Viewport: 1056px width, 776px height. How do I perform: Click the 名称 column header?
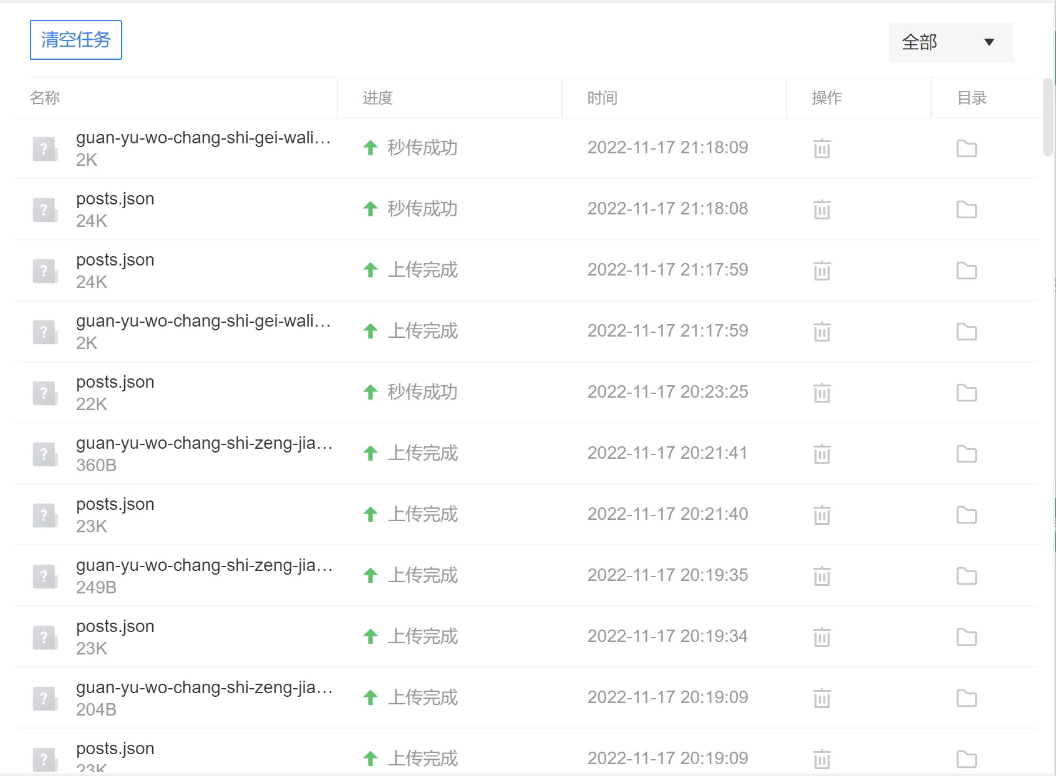(x=45, y=98)
